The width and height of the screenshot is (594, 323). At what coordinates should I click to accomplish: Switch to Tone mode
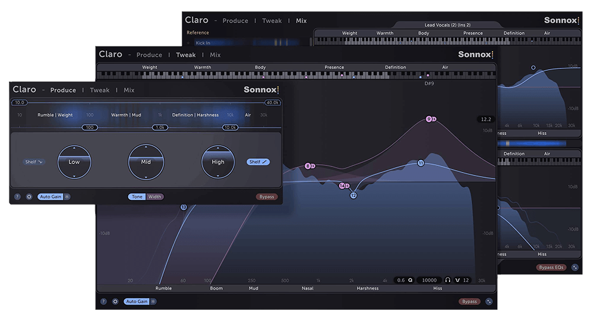137,197
